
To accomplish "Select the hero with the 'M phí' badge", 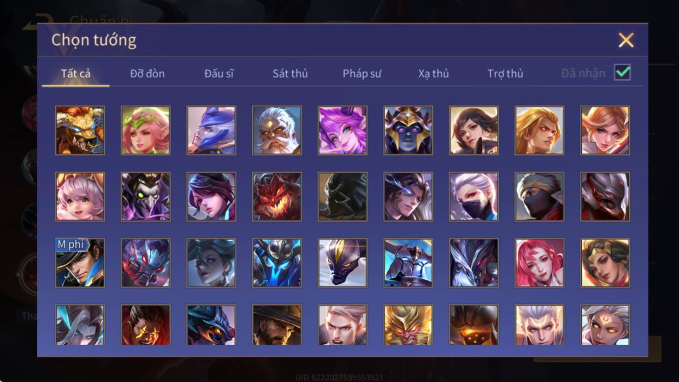I will 80,263.
